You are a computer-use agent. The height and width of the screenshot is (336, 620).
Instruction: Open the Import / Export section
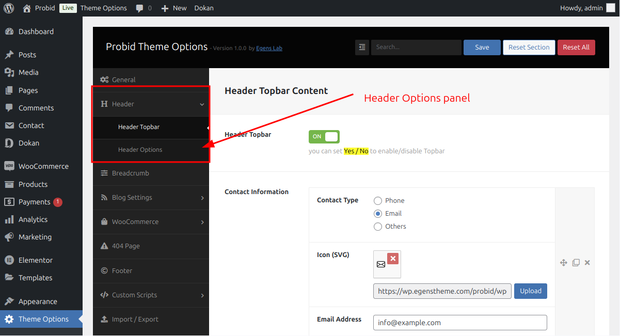click(151, 319)
